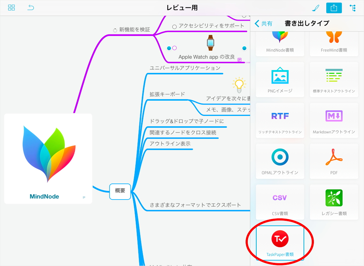
Task: Select the Apple Watch app の改良 label
Action: coord(207,57)
